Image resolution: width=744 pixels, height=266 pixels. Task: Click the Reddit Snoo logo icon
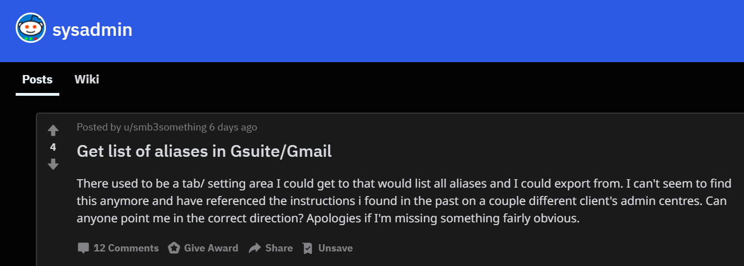click(x=31, y=28)
